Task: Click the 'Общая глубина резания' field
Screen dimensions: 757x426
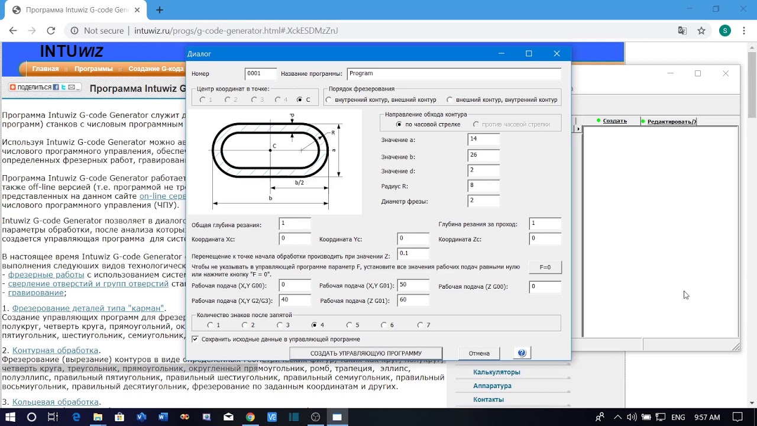Action: point(295,224)
